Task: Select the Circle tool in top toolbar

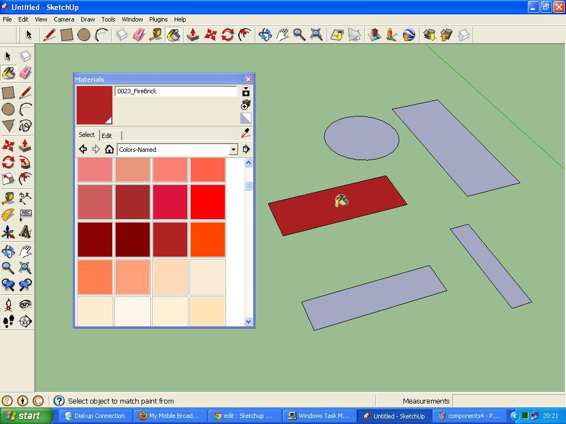Action: coord(84,35)
